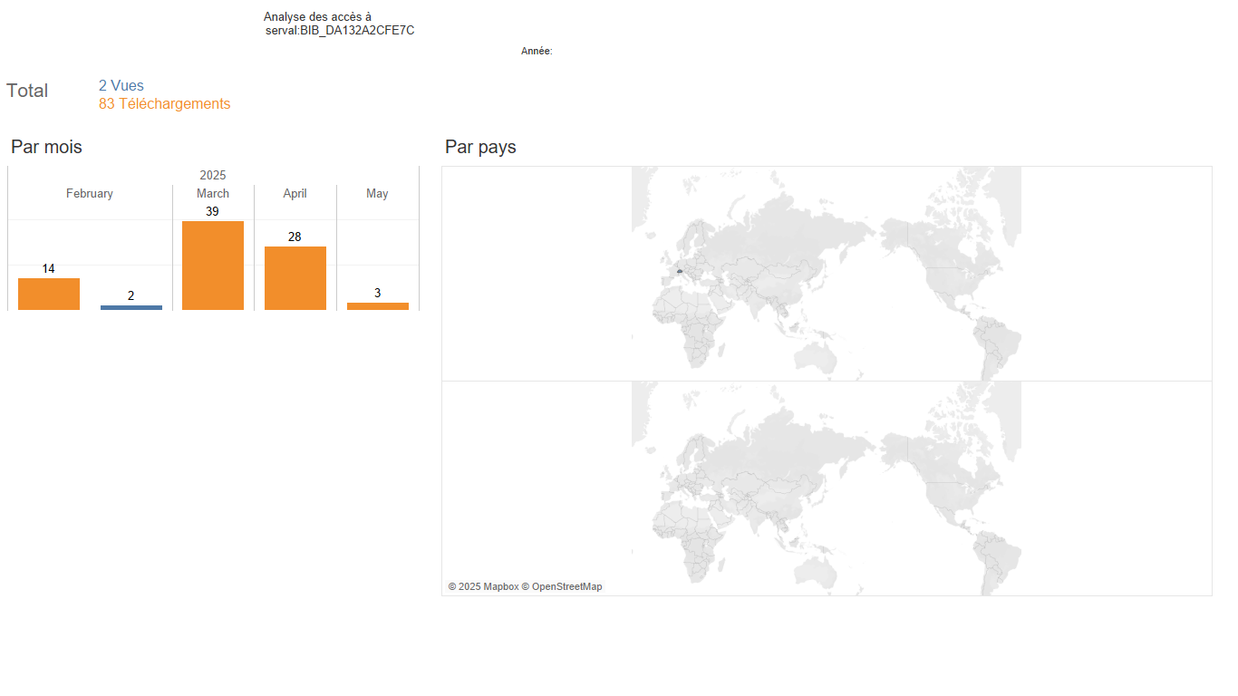
Task: Click the February downloads bar labeled 14
Action: (49, 294)
